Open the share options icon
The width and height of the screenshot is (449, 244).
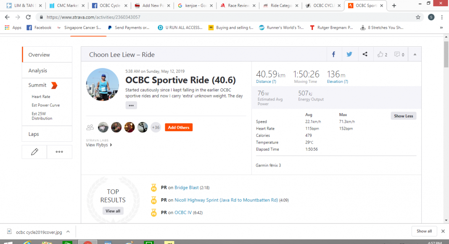tap(365, 54)
